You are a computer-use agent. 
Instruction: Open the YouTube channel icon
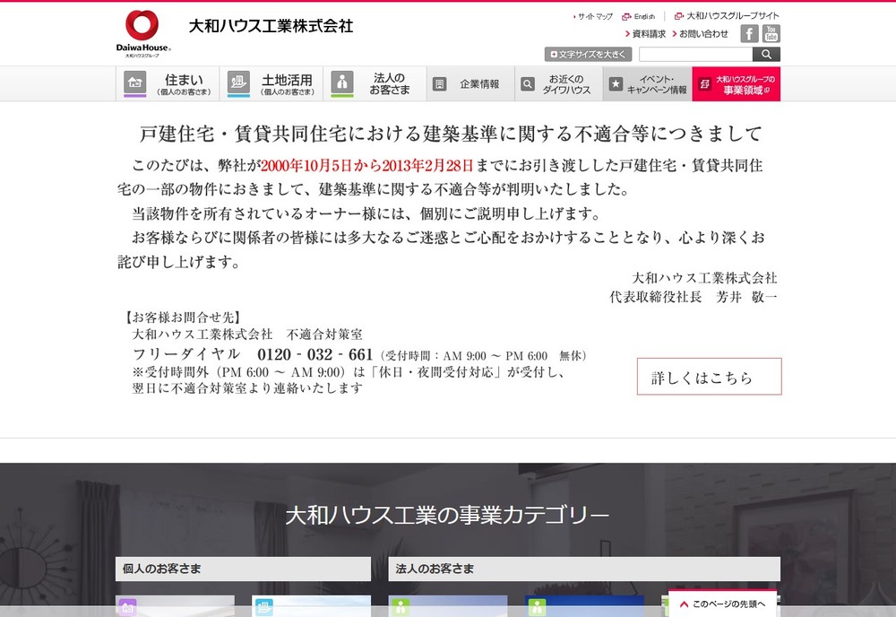(x=771, y=34)
